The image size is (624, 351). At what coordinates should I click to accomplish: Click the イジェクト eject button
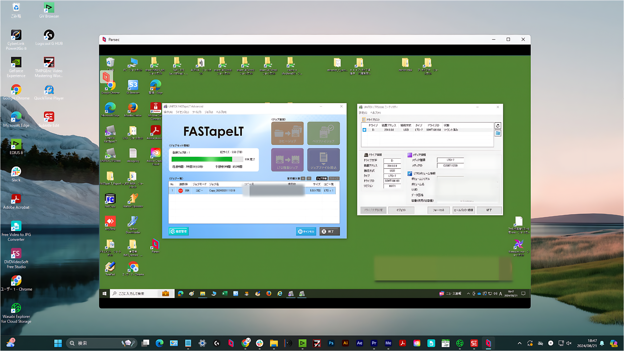[401, 210]
